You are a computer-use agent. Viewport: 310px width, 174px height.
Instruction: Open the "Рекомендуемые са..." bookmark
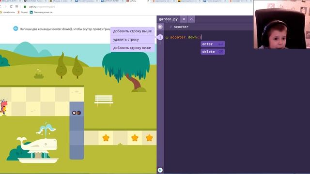pyautogui.click(x=42, y=12)
